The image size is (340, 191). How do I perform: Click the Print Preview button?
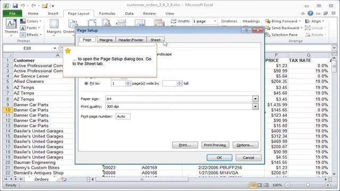click(215, 145)
